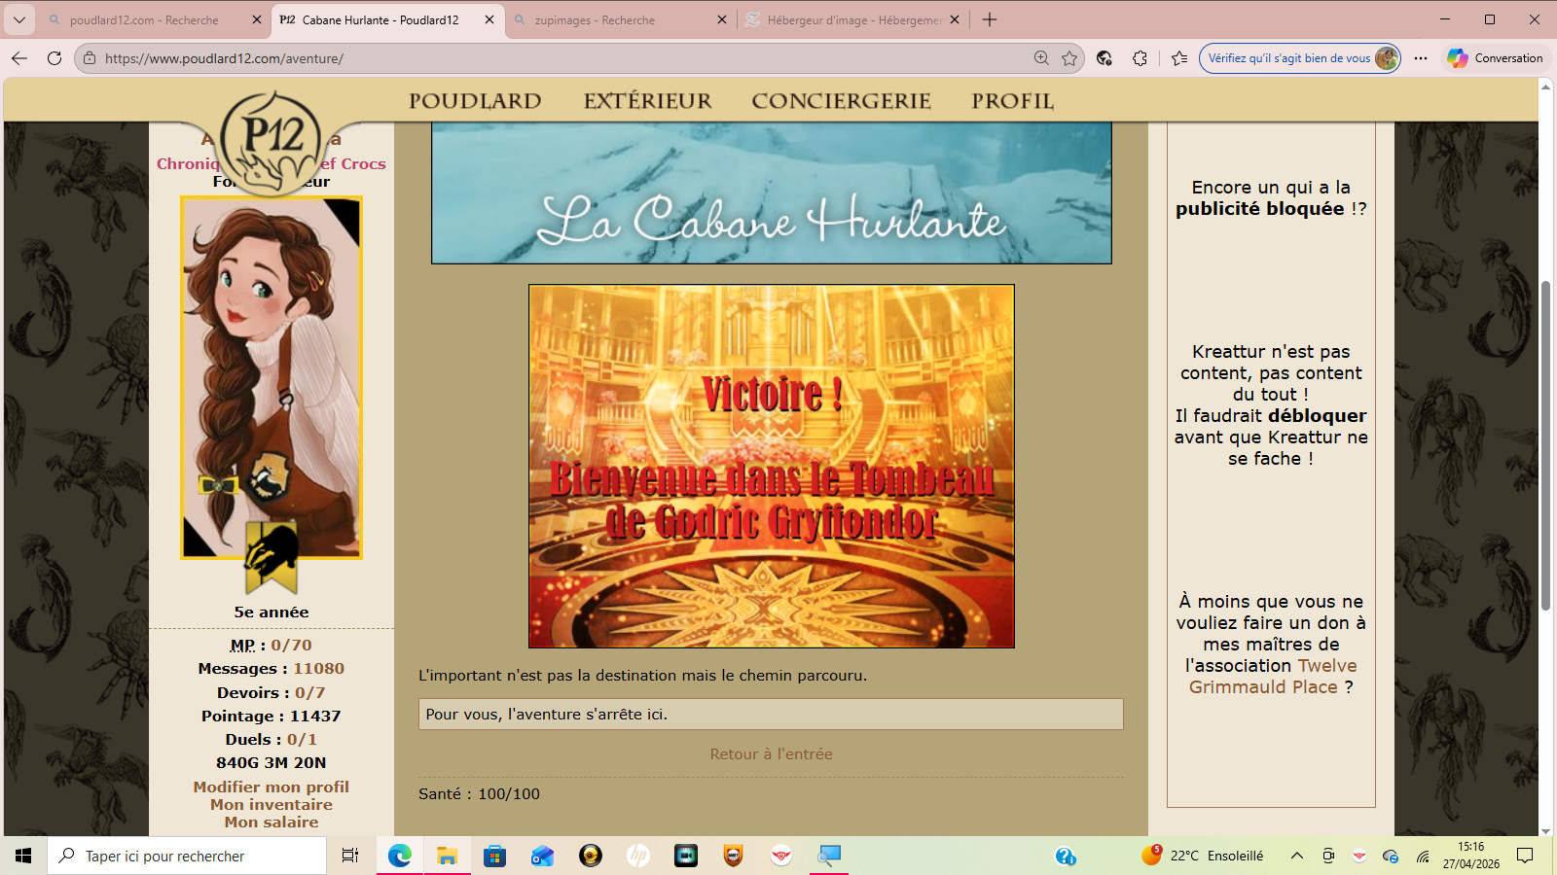
Task: Open Microsoft Store from taskbar
Action: pos(495,856)
